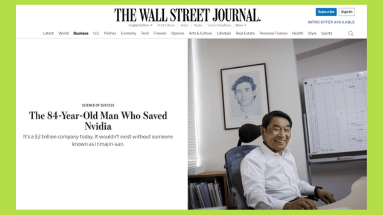Select the Tech navigation item
383x215 pixels.
pyautogui.click(x=145, y=33)
